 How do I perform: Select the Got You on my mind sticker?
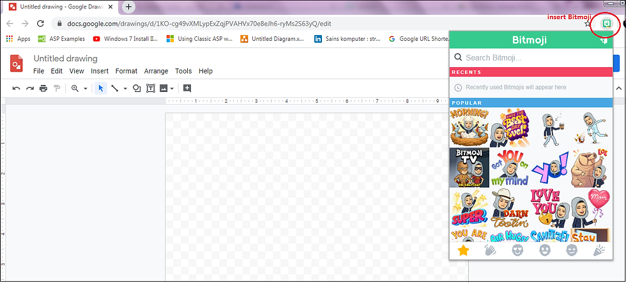click(x=510, y=167)
